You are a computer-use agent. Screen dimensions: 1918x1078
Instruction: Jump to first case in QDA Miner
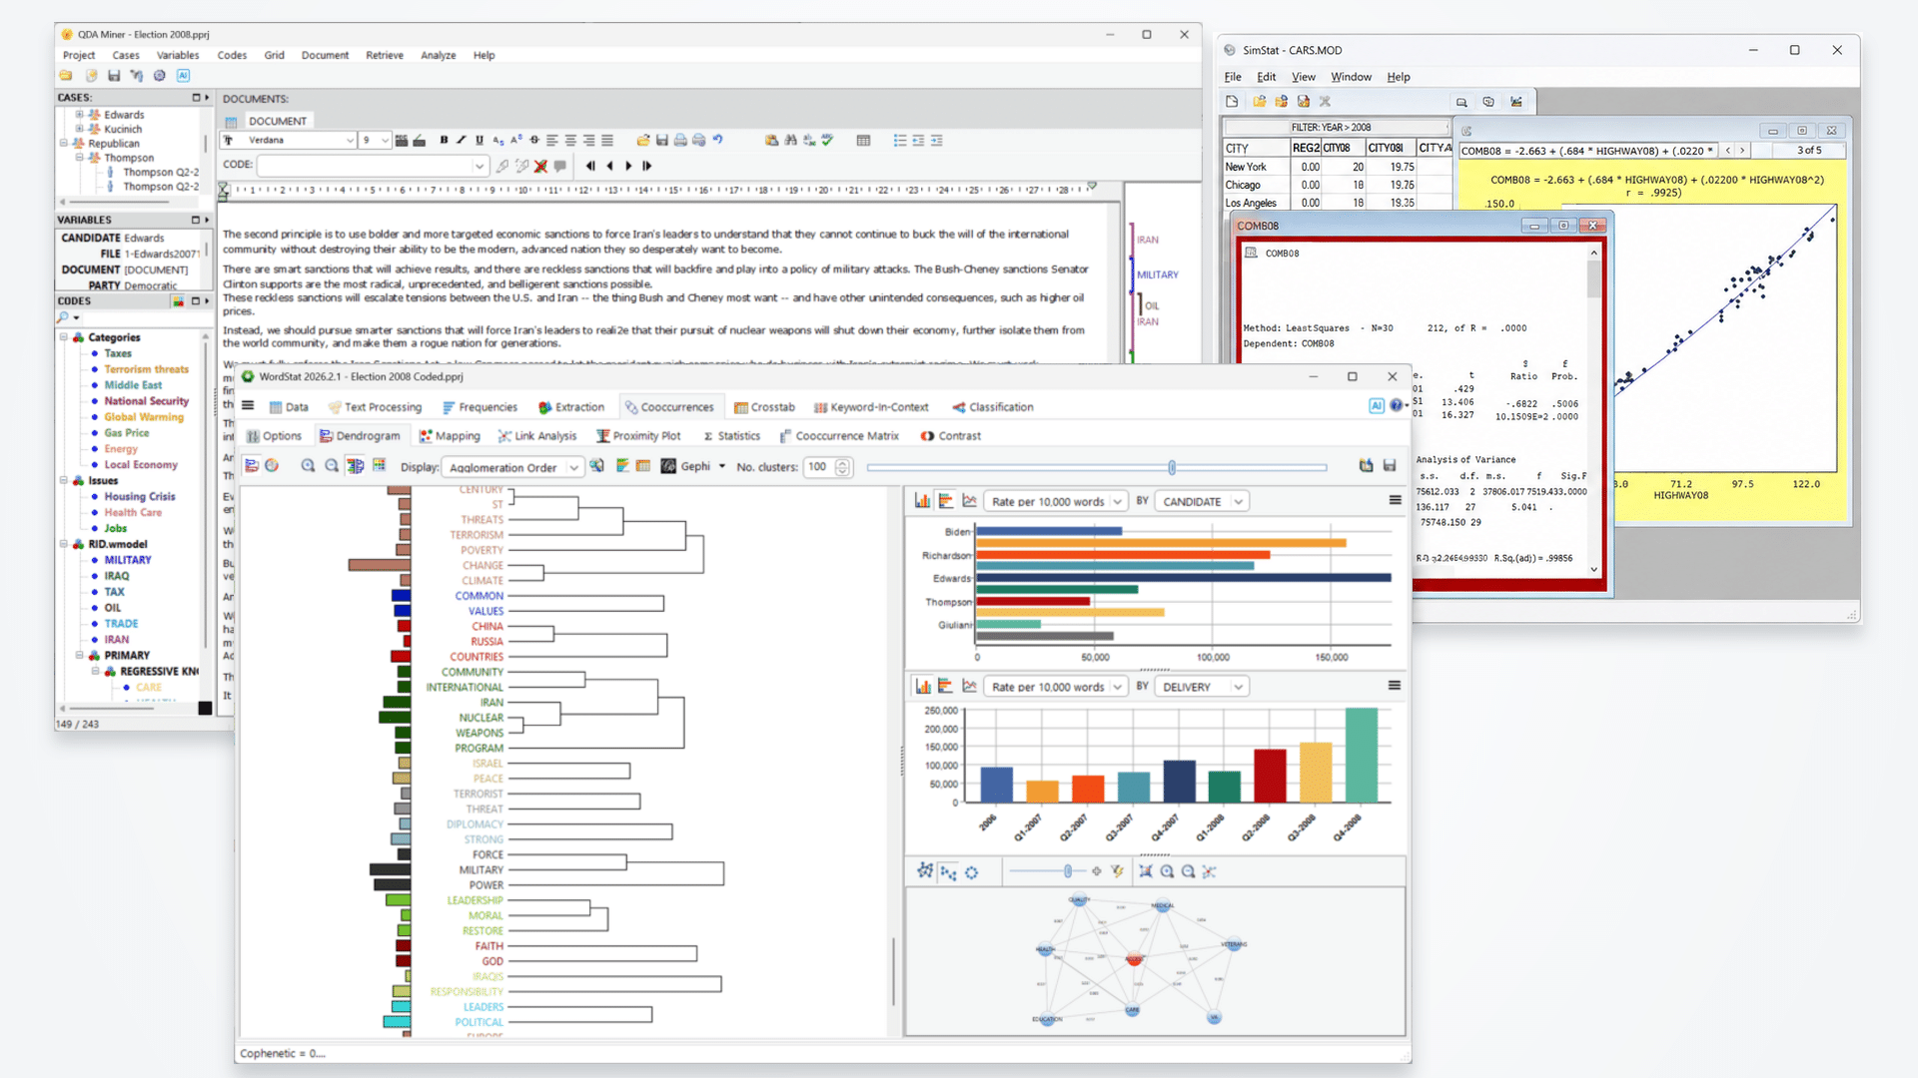click(590, 166)
